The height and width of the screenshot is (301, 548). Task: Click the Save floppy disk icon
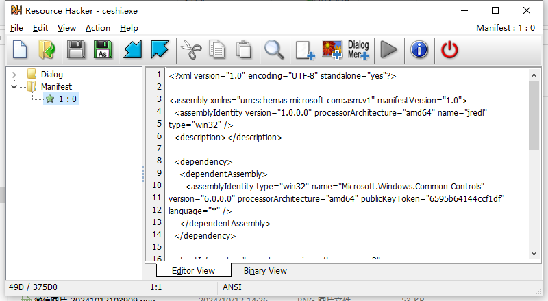coord(75,49)
